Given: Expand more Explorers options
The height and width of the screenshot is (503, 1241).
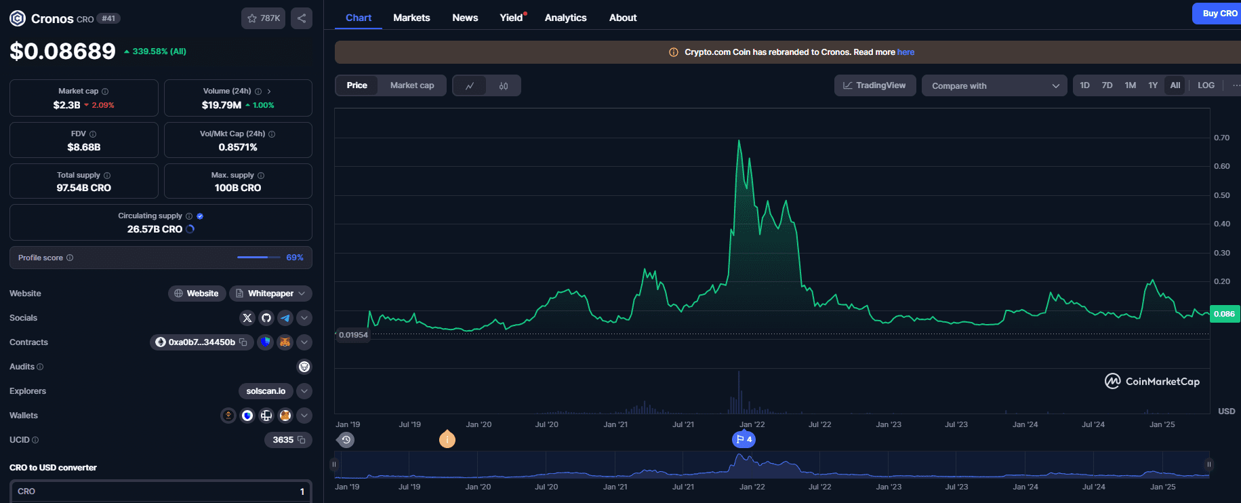Looking at the screenshot, I should point(304,391).
